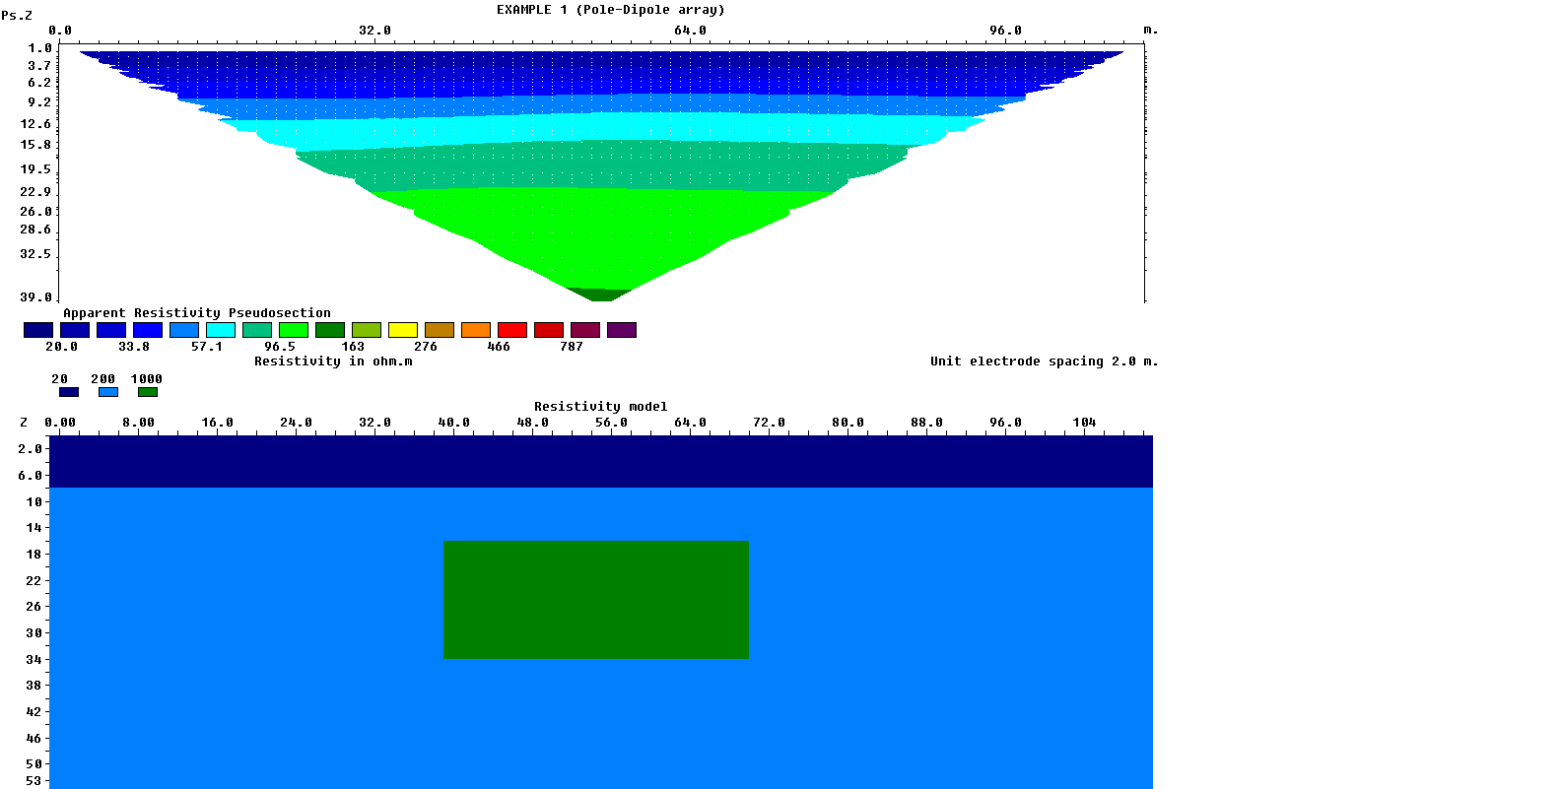1560x789 pixels.
Task: Pick the maroon swatch in the resistivity legend
Action: (x=585, y=330)
